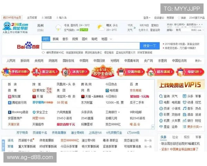Open the 投诉建议 link
This screenshot has width=207, height=166.
point(159,18)
